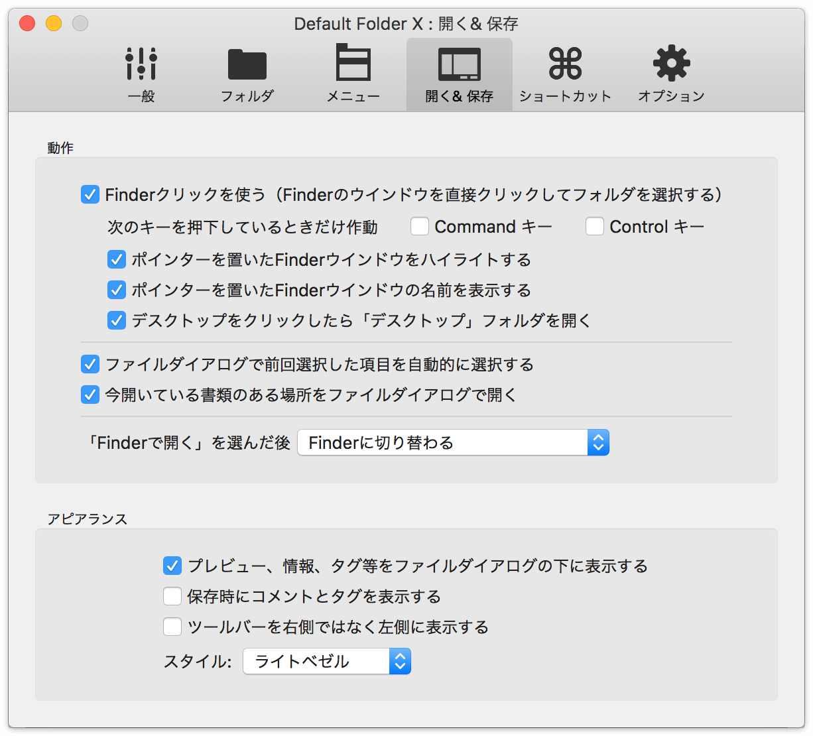Select the 開く& 保存 window icon
813x736 pixels.
[460, 64]
